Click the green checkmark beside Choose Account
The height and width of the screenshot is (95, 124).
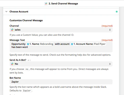117,12
